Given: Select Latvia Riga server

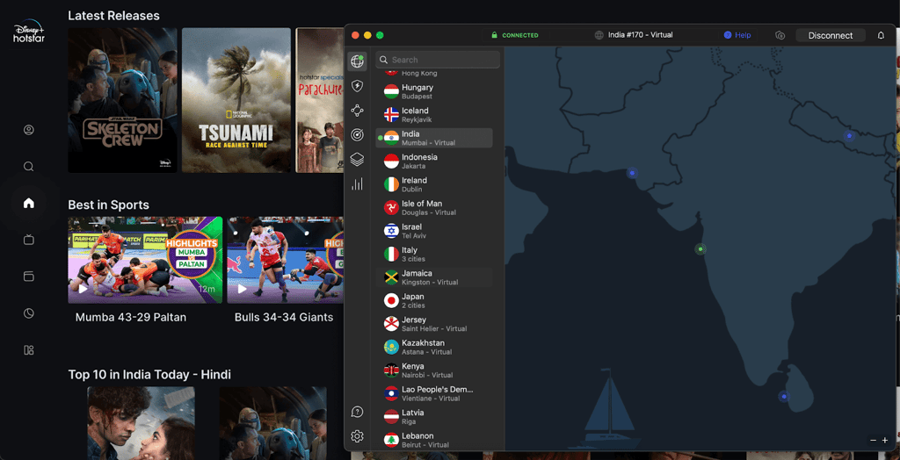Looking at the screenshot, I should 434,417.
